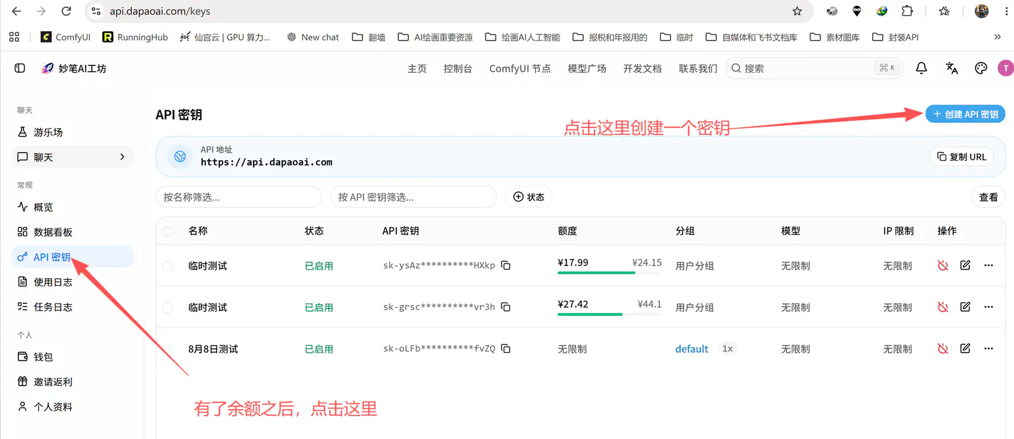This screenshot has height=439, width=1014.
Task: Click the ¥17.99 quota progress bar
Action: 609,272
